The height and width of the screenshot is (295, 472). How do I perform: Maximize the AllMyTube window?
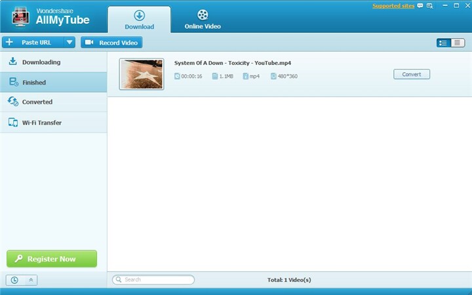click(x=456, y=6)
